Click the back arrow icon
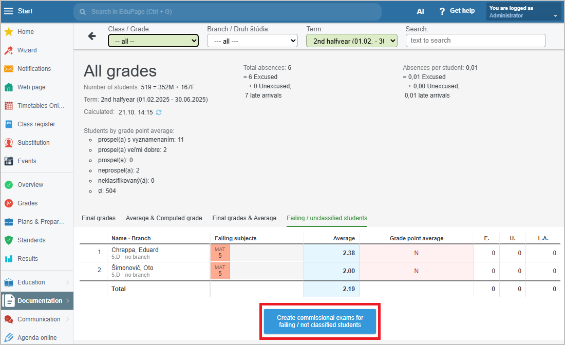Viewport: 565px width, 345px height. click(x=92, y=36)
